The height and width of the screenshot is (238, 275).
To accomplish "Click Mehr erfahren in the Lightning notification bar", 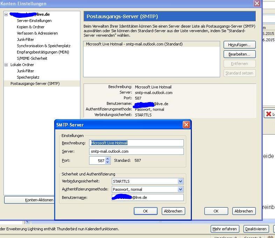I will pos(225,229).
